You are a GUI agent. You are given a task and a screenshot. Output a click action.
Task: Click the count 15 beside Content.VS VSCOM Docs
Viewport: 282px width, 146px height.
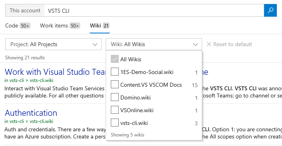click(195, 85)
